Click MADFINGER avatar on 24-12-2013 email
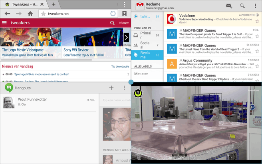 point(172,49)
